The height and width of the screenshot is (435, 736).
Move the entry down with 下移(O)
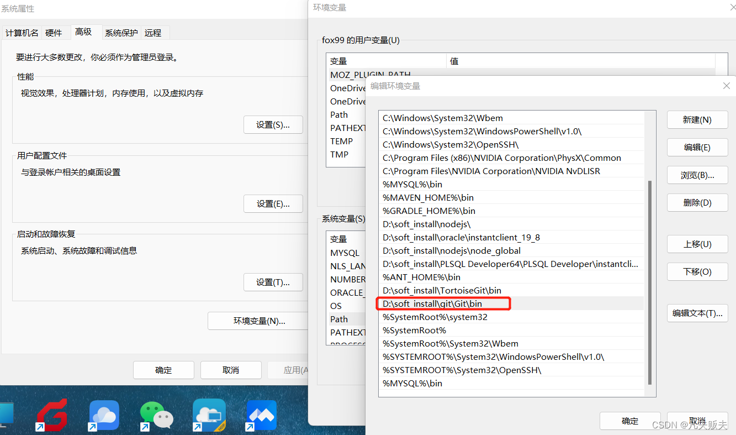pos(697,272)
